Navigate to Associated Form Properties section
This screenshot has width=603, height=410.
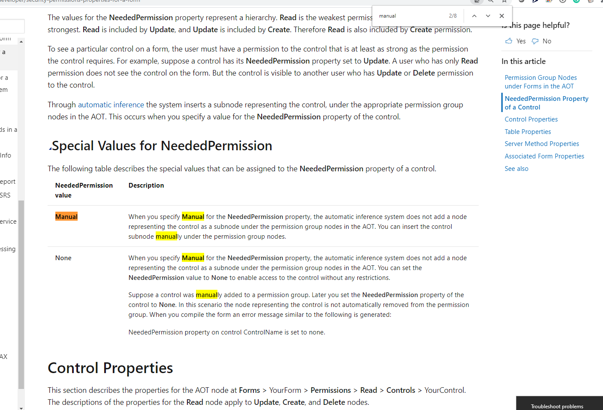[544, 156]
